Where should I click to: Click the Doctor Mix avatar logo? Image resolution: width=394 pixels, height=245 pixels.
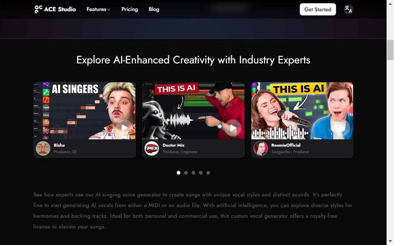point(152,148)
